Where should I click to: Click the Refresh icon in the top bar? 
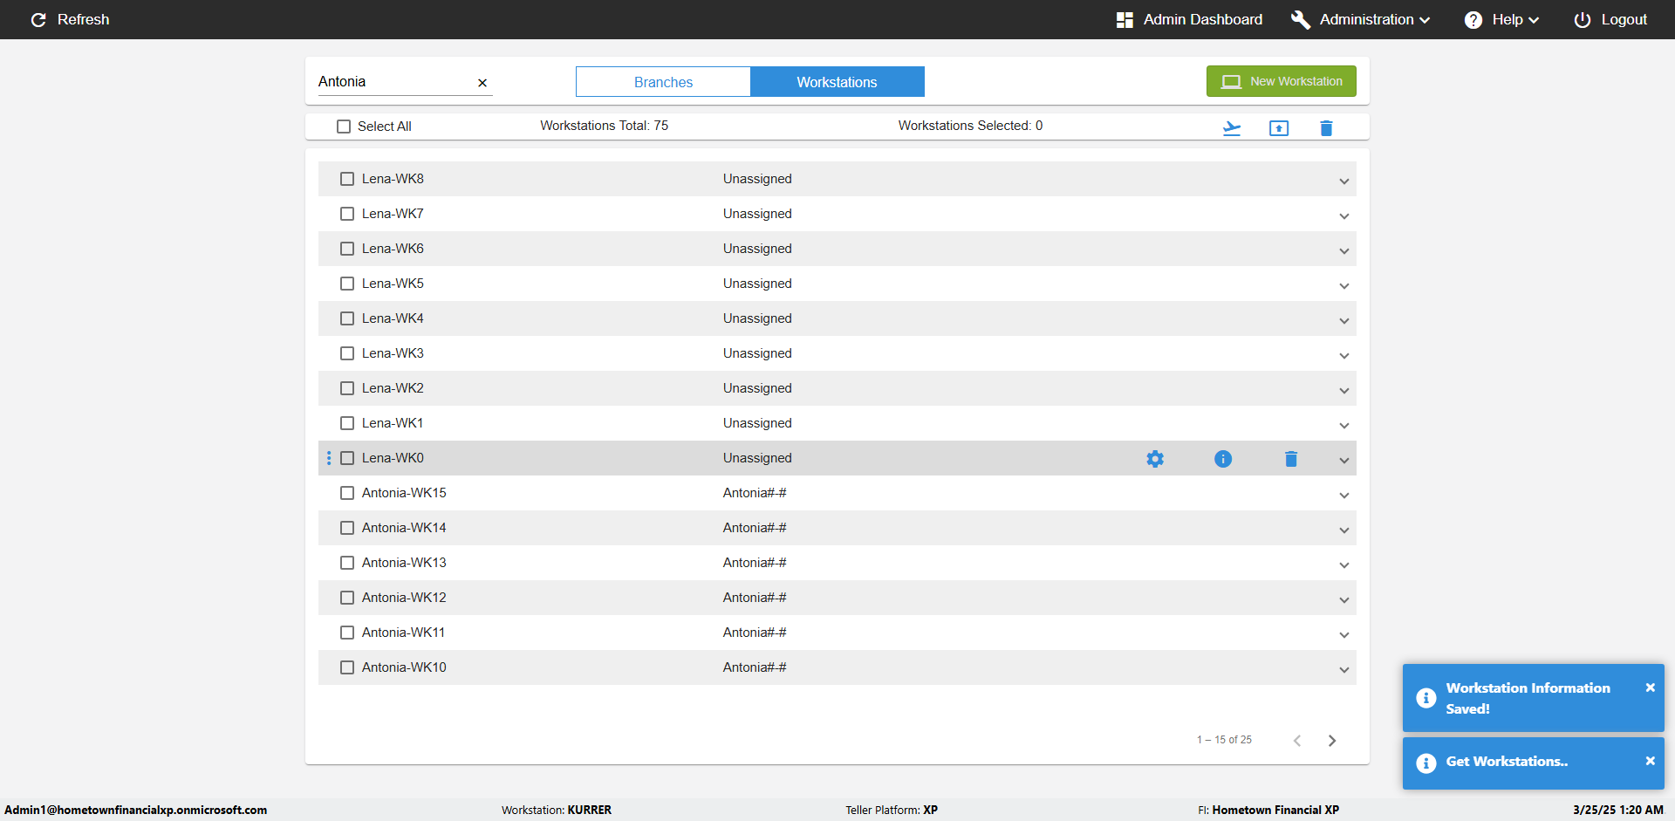[38, 20]
